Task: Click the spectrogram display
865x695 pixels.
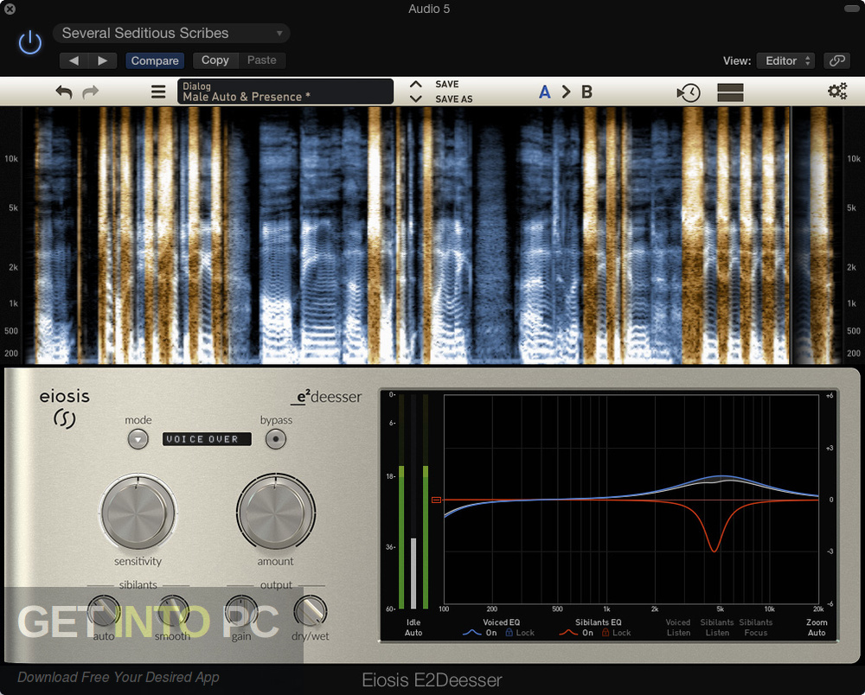Action: (432, 235)
